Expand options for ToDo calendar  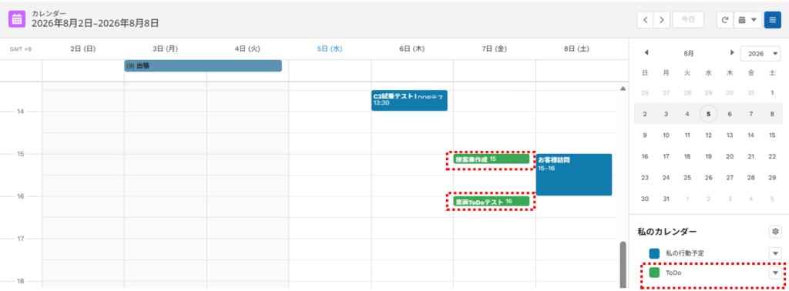(775, 273)
